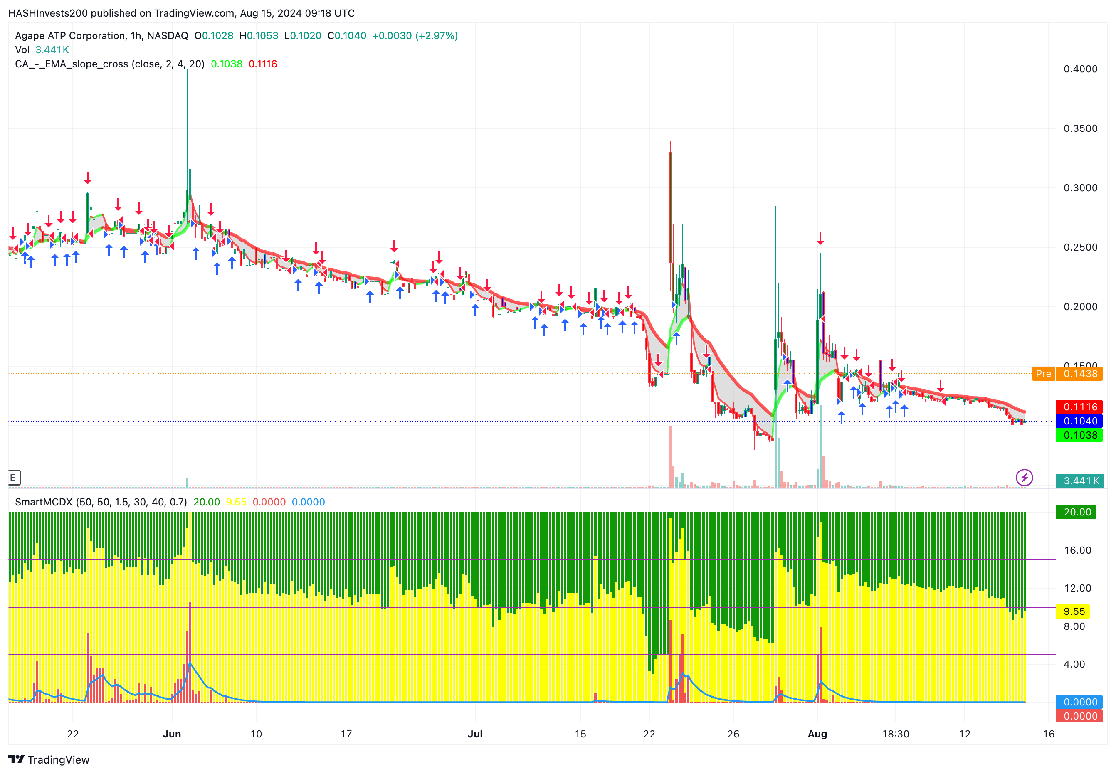The image size is (1116, 774).
Task: Click the green 0.1038 price label
Action: [x=1080, y=435]
